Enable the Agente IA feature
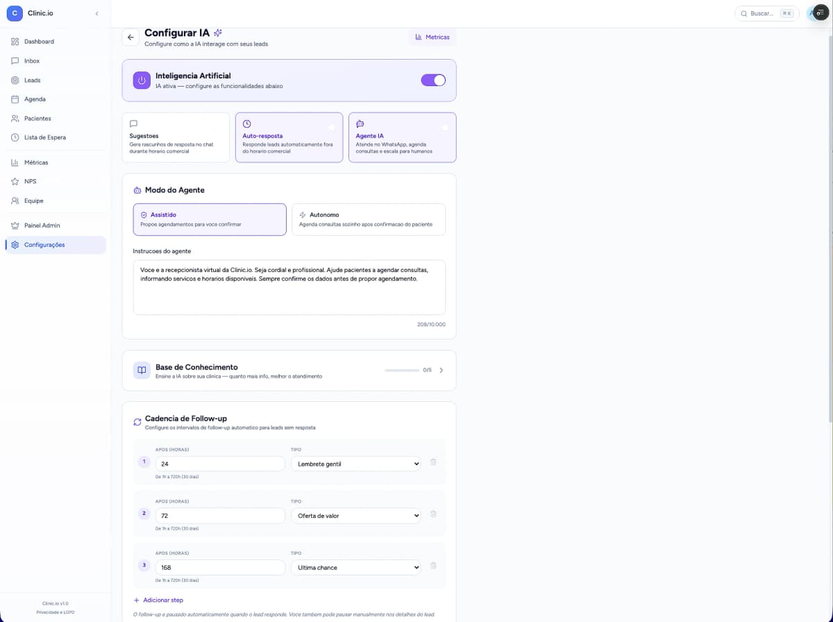 [403, 137]
